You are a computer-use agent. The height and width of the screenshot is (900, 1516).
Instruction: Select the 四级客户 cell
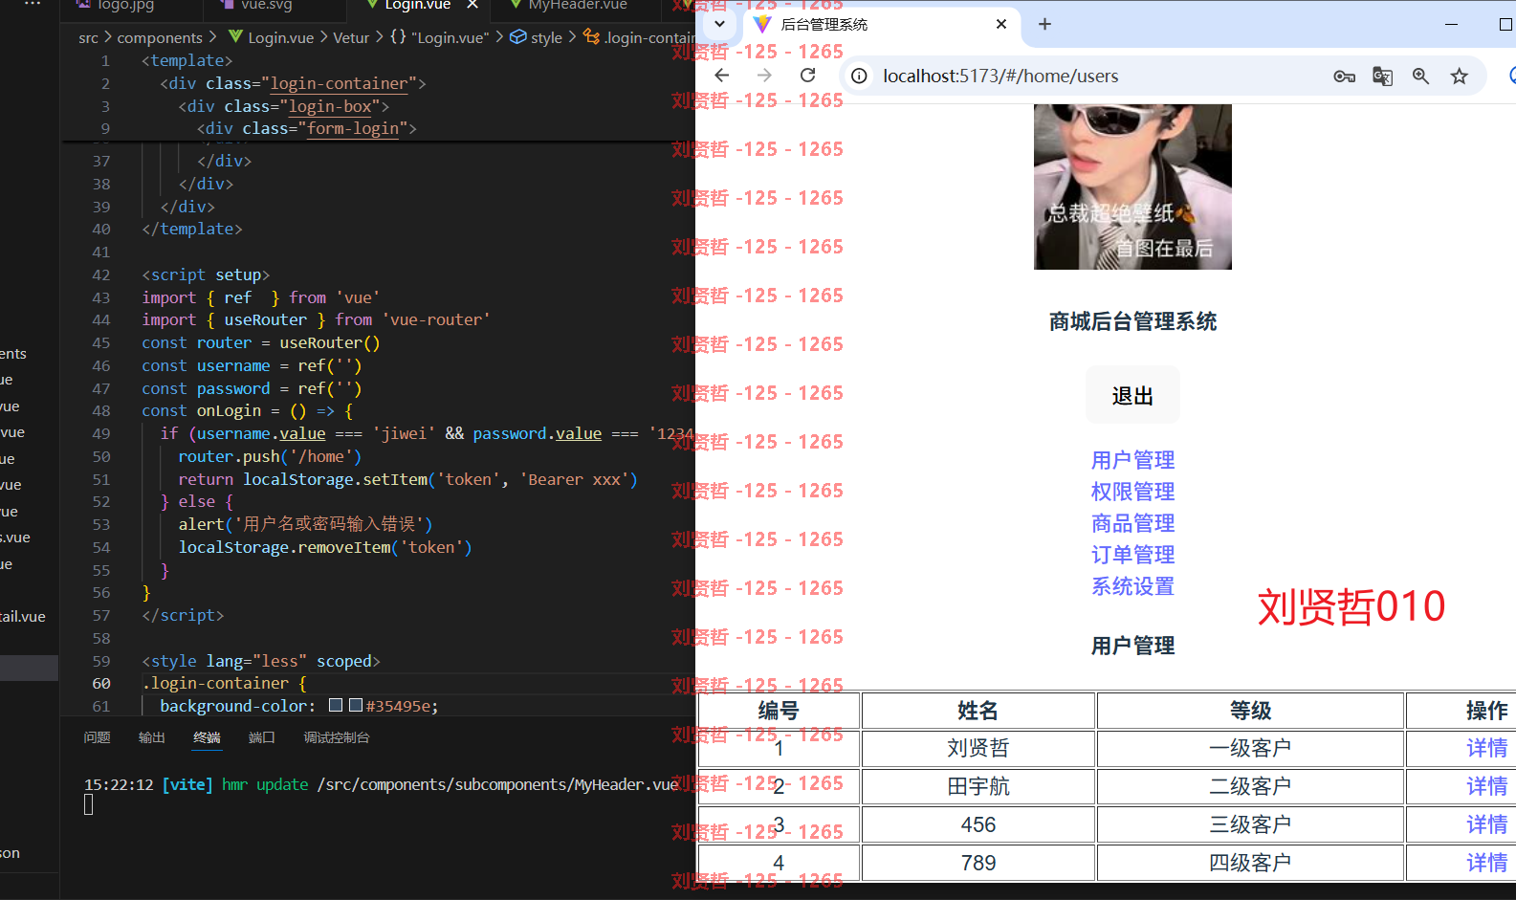point(1250,863)
